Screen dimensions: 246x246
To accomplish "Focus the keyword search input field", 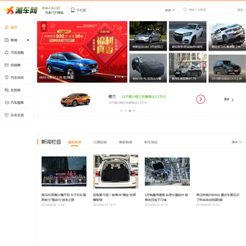I will click(x=206, y=10).
